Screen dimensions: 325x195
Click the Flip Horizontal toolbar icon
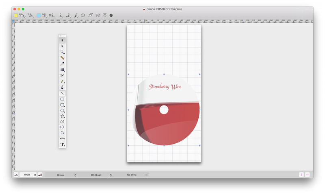pos(98,15)
